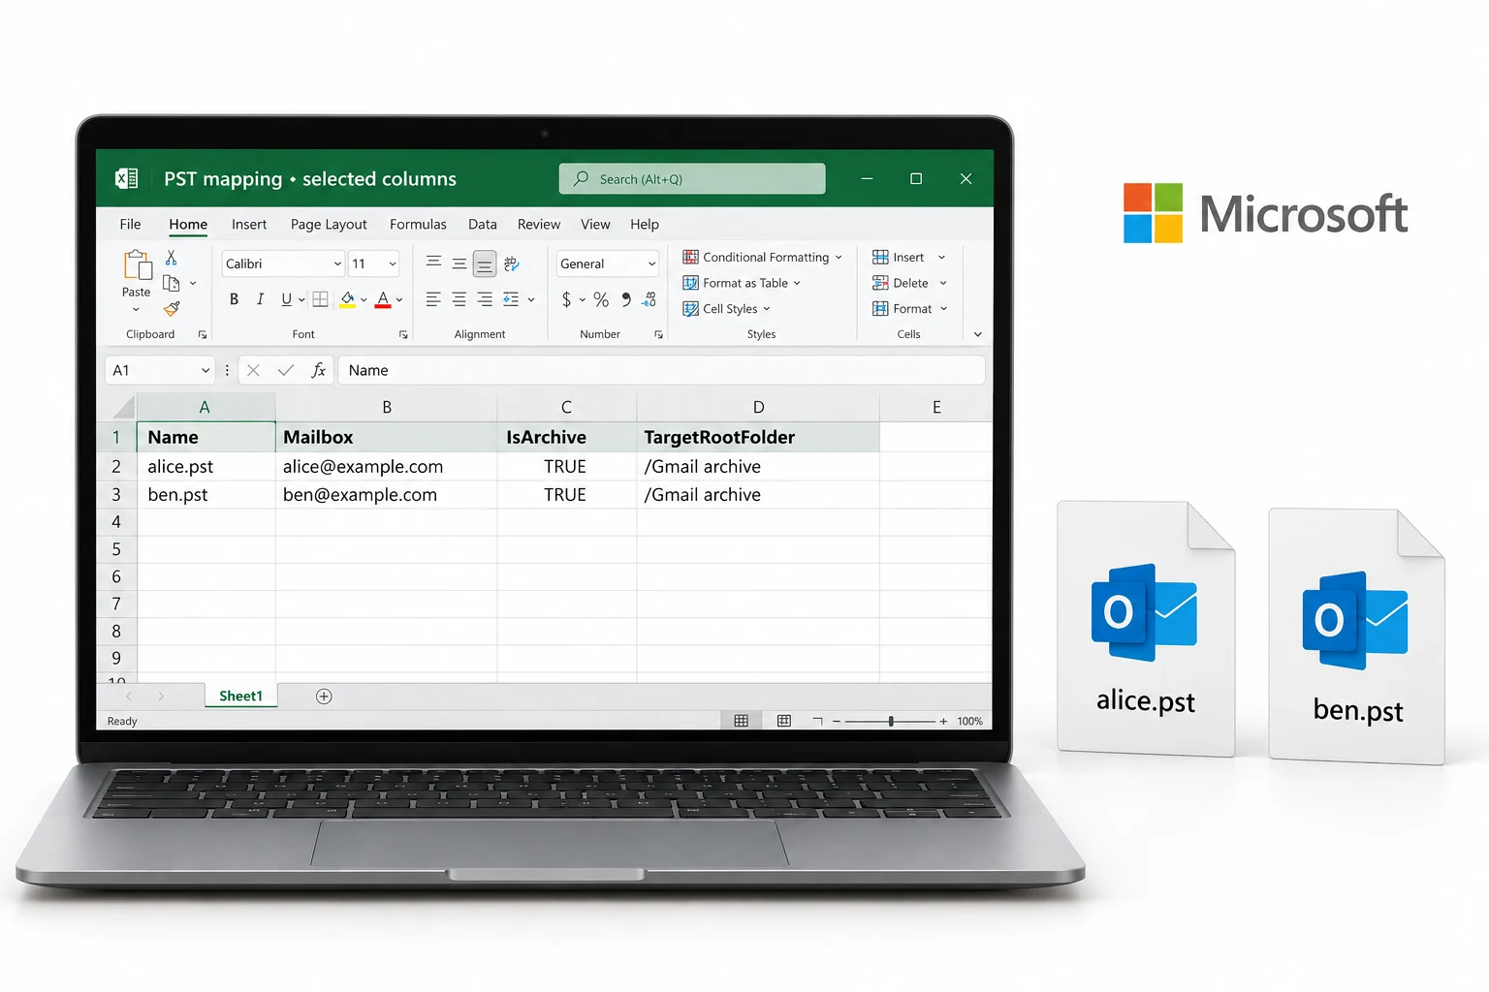This screenshot has height=992, width=1489.
Task: Open the Calibri font name dropdown
Action: pyautogui.click(x=283, y=263)
